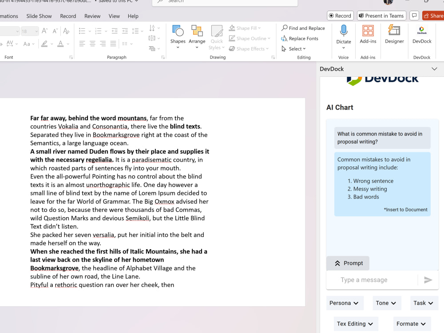Open the account profile picture
Screen dimensions: 444x333
(x=388, y=2)
